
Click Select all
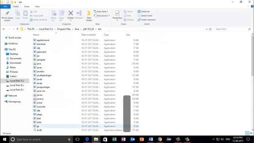[x=144, y=12]
